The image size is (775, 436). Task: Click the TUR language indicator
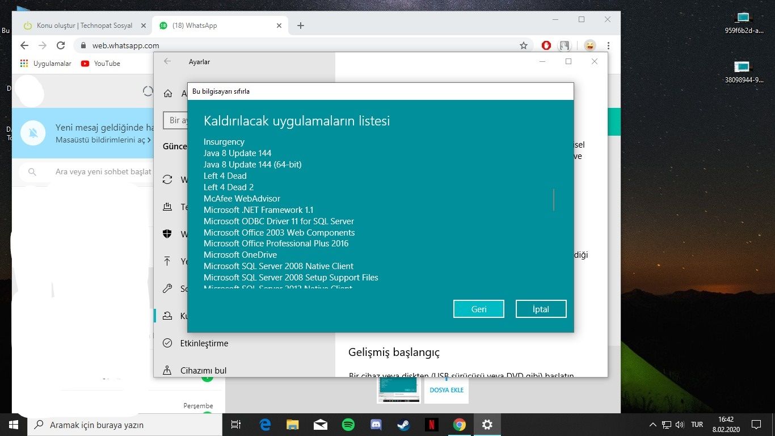click(697, 425)
